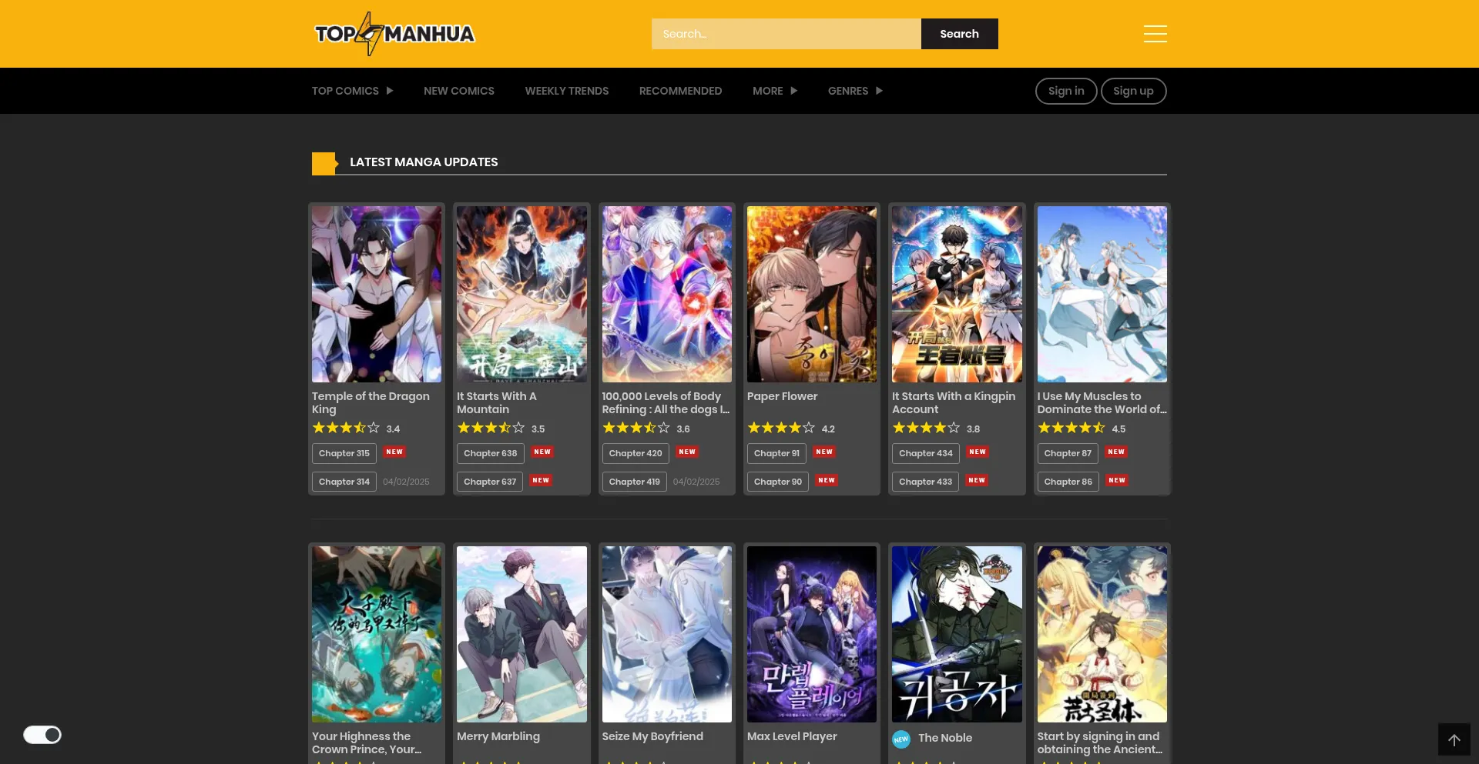1479x764 pixels.
Task: Open I Use My Muscles cover image
Action: [x=1102, y=294]
